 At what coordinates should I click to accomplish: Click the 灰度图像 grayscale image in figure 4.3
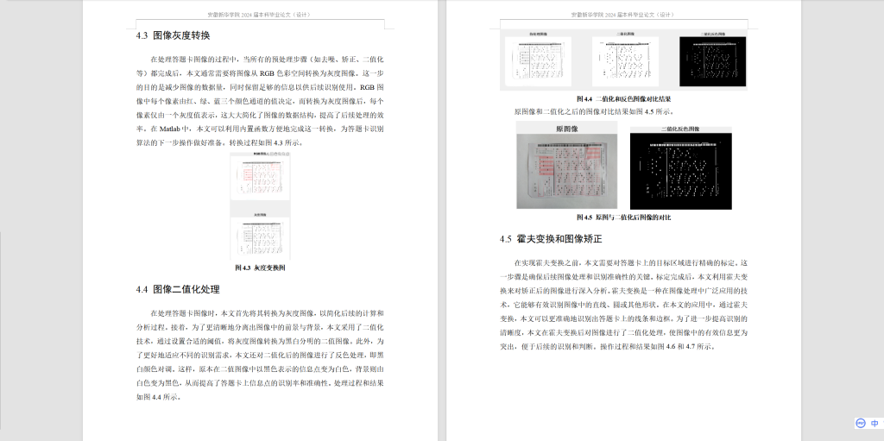260,239
